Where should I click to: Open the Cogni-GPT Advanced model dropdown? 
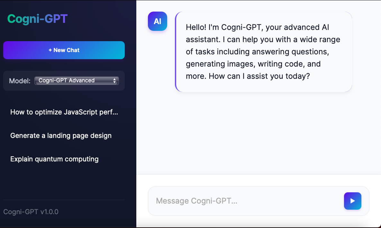77,81
